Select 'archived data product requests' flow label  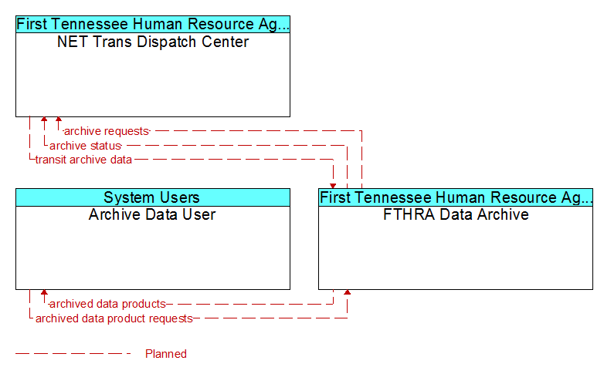pyautogui.click(x=114, y=318)
